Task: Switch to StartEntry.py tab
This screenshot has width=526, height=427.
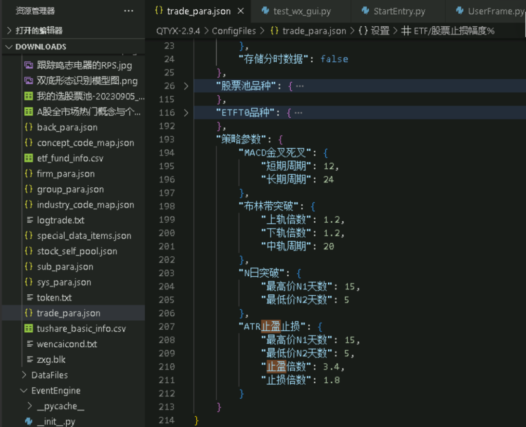Action: tap(399, 11)
